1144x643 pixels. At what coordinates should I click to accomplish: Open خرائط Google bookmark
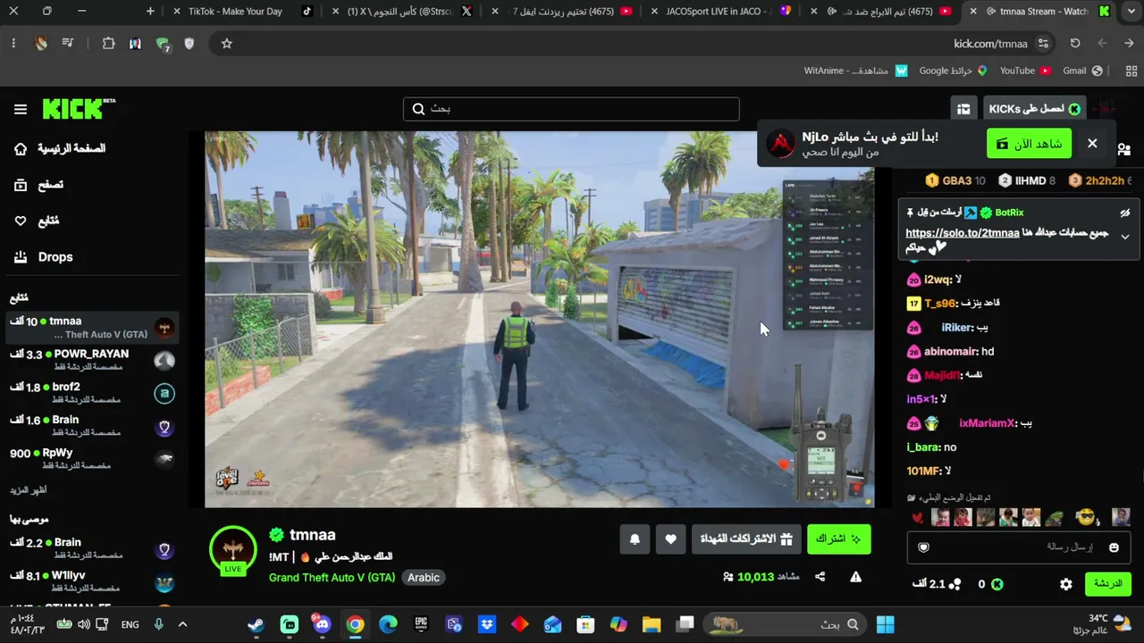(x=953, y=71)
